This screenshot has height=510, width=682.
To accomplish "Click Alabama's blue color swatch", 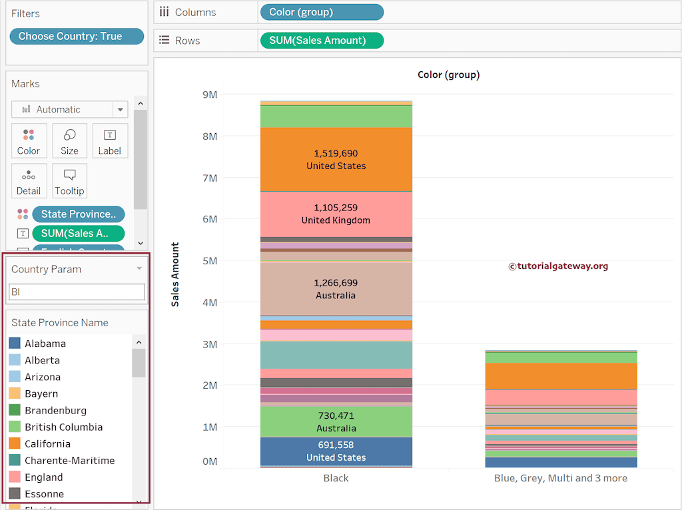I will 13,343.
